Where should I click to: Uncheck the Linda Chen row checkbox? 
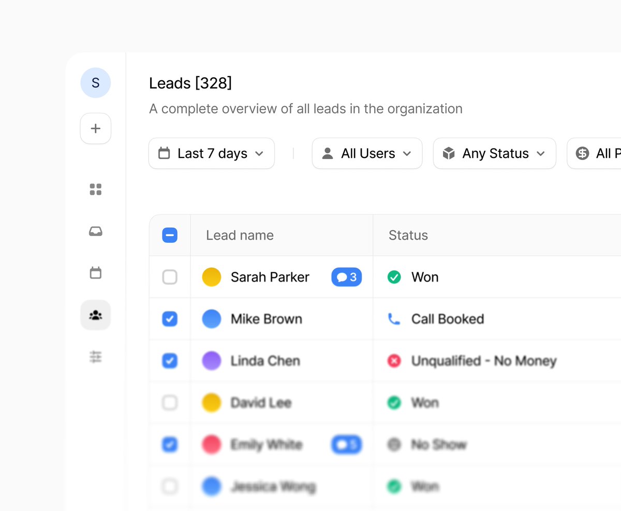click(x=170, y=361)
